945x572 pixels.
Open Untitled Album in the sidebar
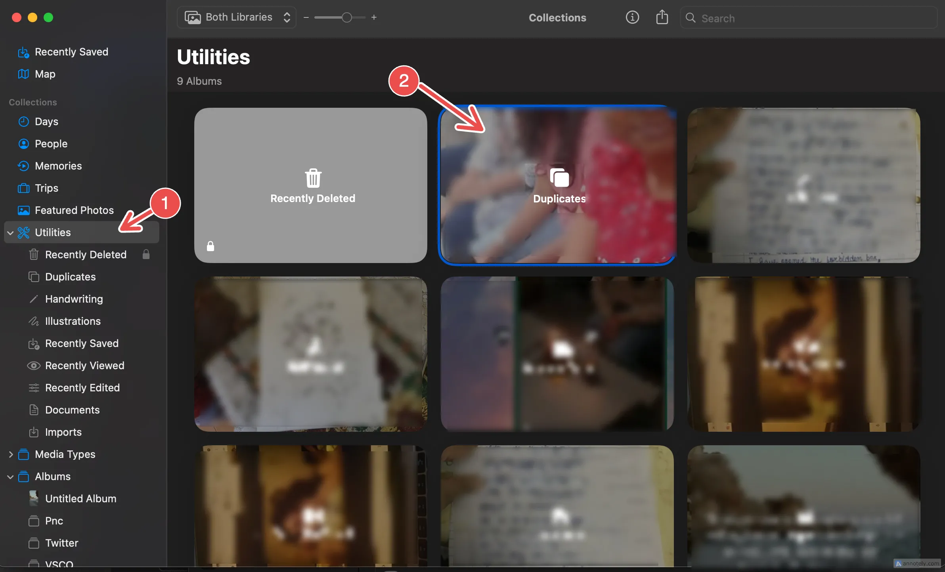[81, 499]
